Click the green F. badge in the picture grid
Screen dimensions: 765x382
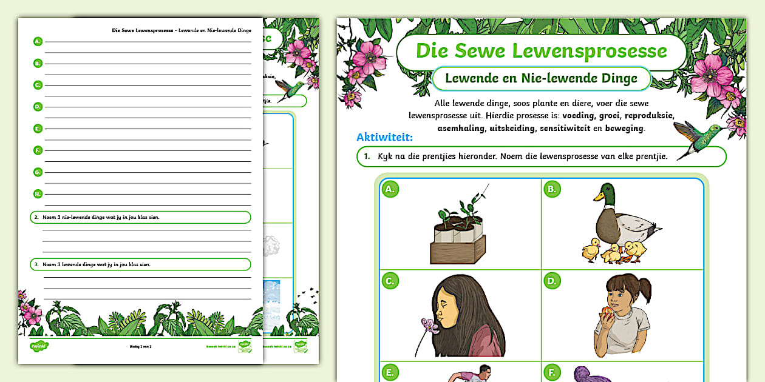coord(552,371)
